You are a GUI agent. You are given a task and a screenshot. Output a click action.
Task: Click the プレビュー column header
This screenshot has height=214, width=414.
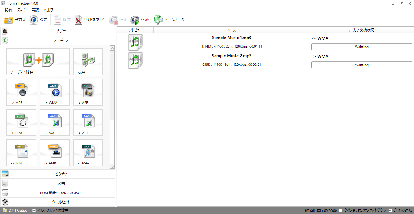click(x=135, y=30)
